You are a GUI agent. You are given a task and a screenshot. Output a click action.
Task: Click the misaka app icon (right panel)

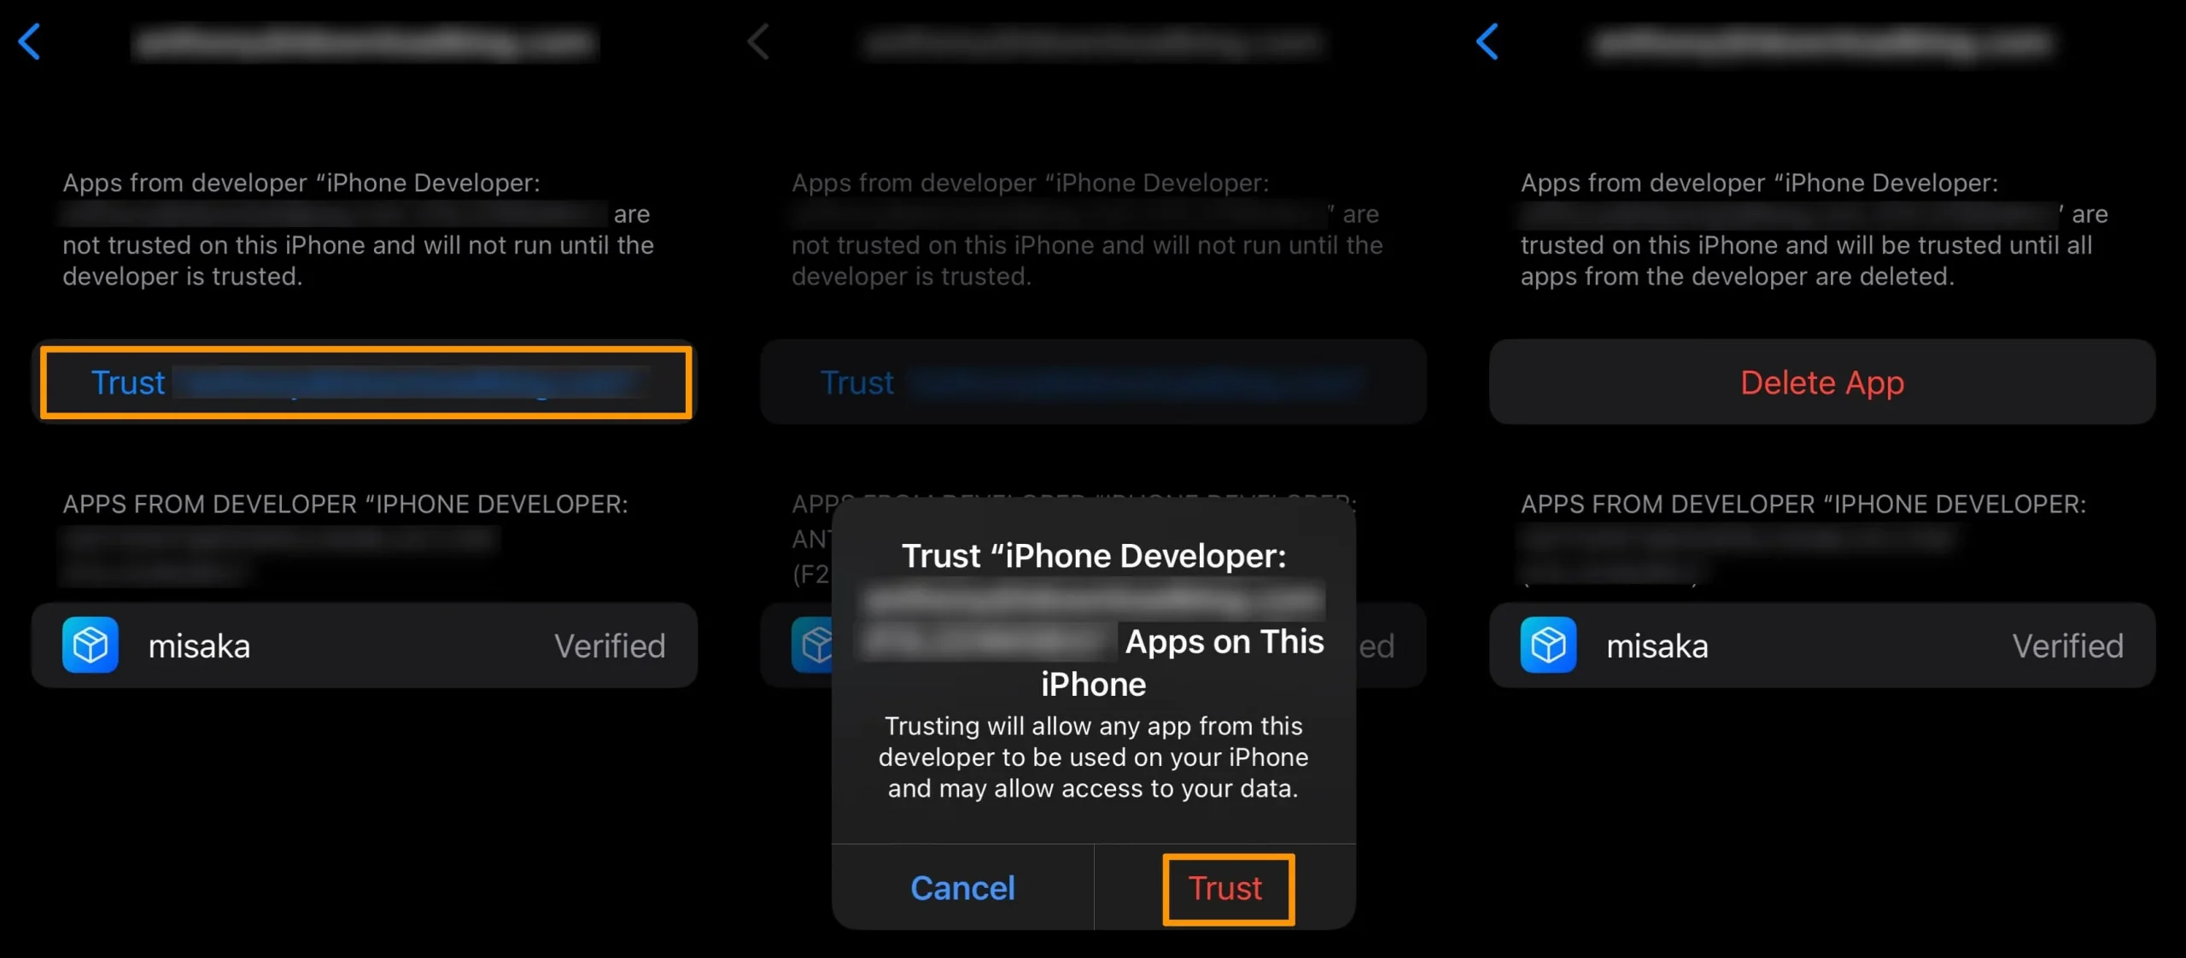click(1545, 645)
